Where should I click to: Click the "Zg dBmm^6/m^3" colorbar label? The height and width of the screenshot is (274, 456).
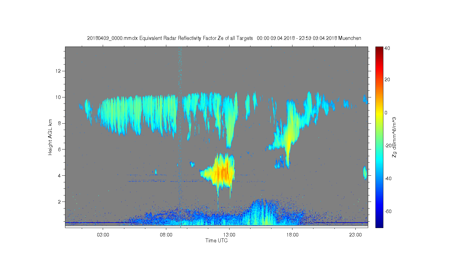point(394,137)
